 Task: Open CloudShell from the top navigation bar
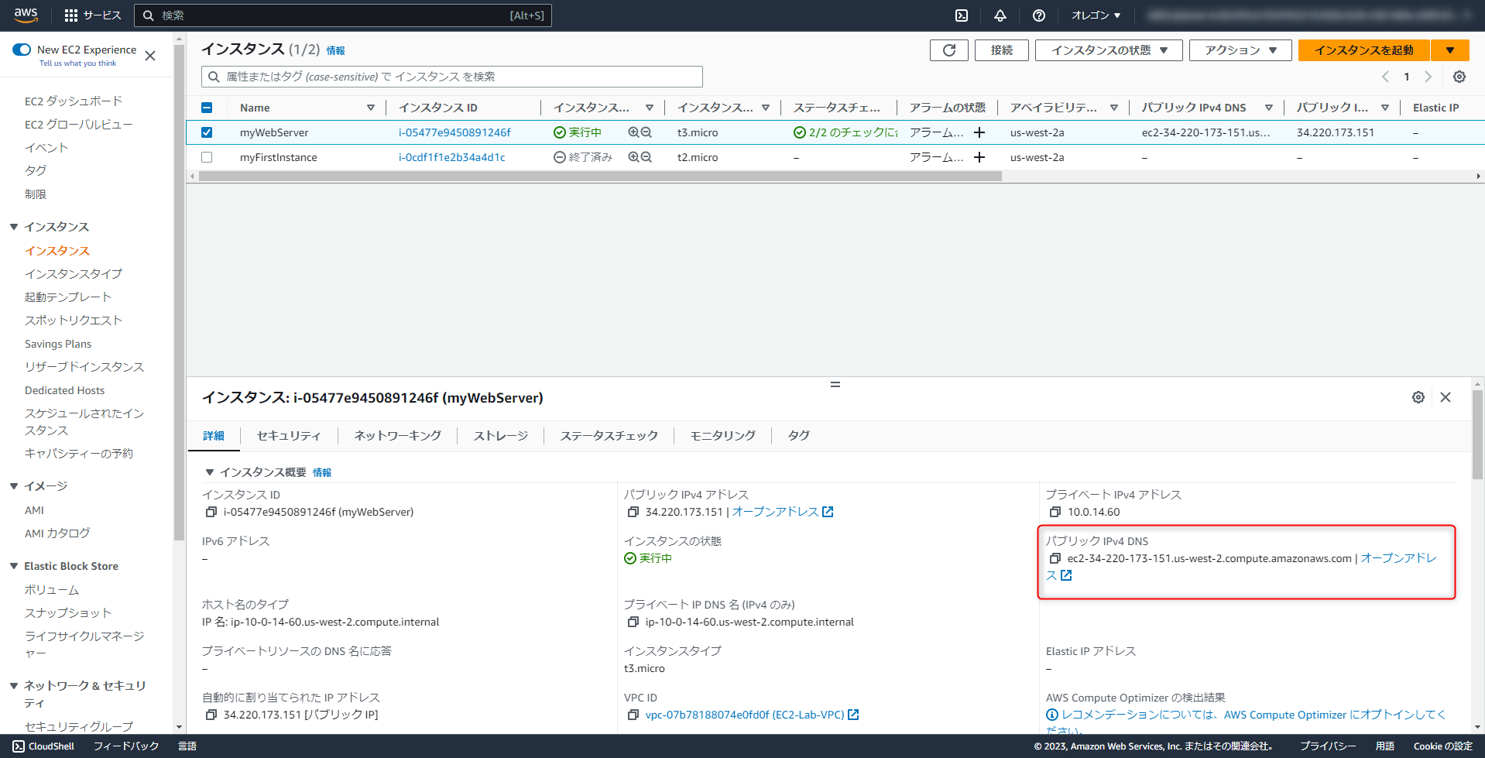[960, 15]
